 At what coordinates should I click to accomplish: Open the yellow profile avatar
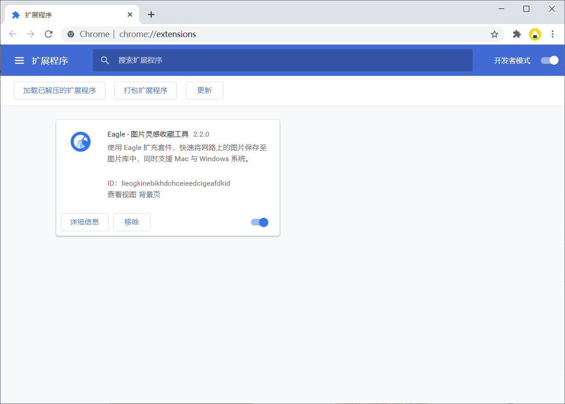pos(535,34)
